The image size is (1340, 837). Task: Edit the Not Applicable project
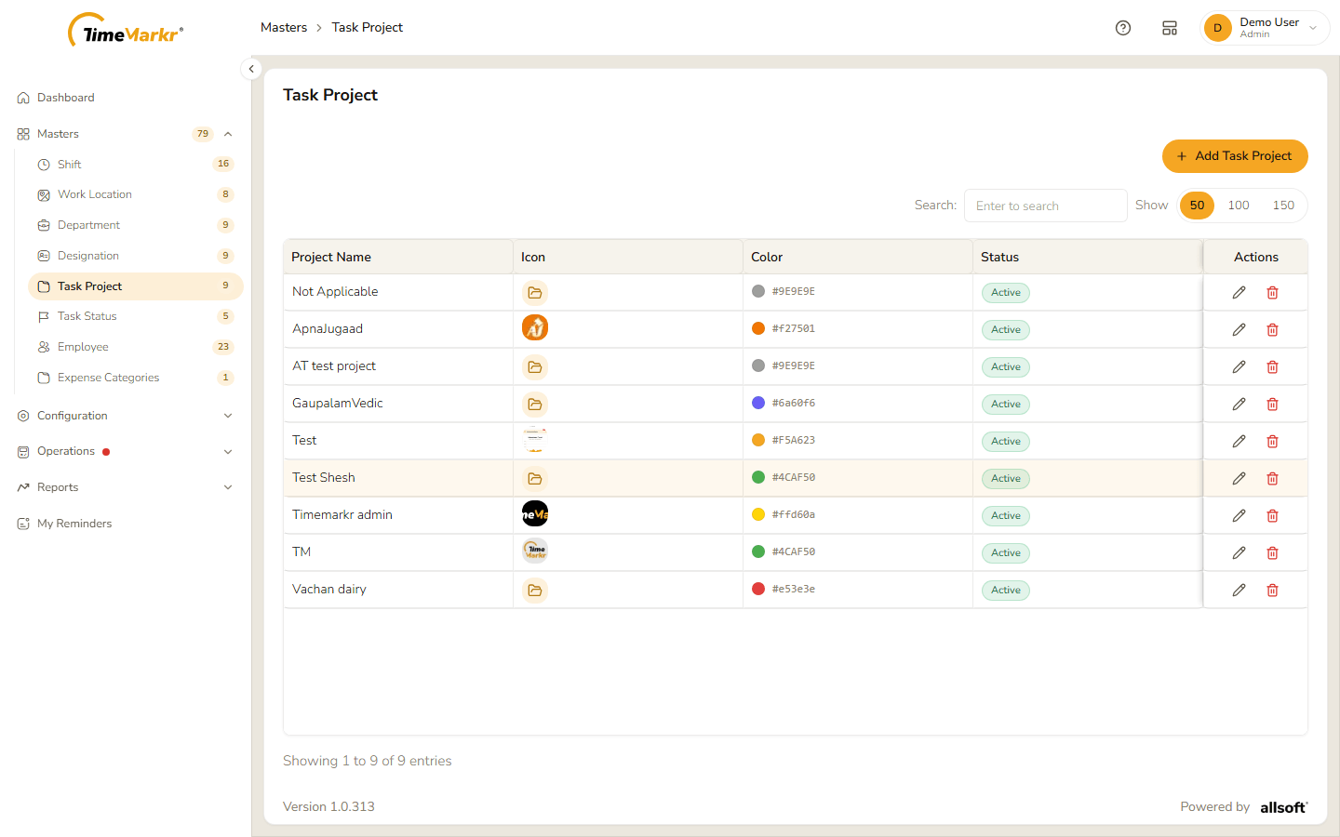1239,292
